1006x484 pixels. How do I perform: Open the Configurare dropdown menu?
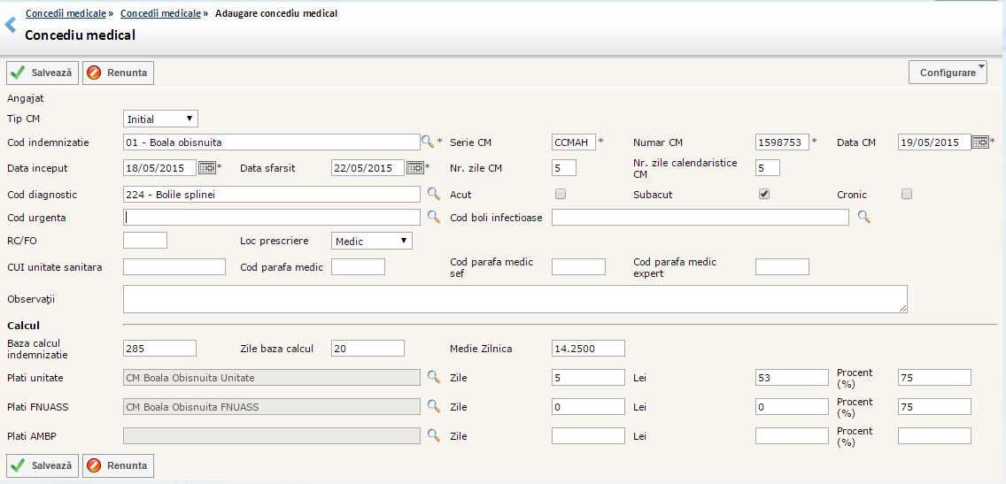point(948,73)
